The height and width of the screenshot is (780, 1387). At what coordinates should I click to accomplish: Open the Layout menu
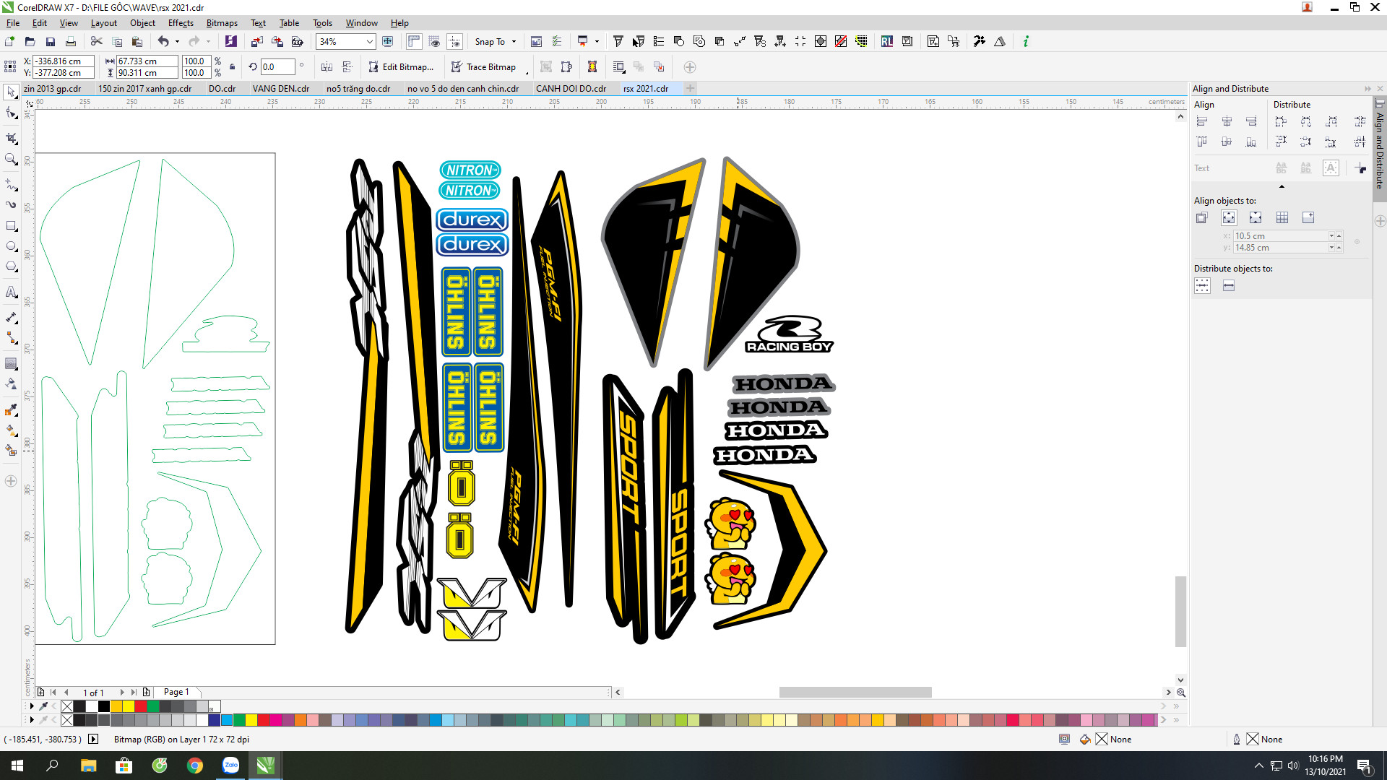pyautogui.click(x=103, y=23)
